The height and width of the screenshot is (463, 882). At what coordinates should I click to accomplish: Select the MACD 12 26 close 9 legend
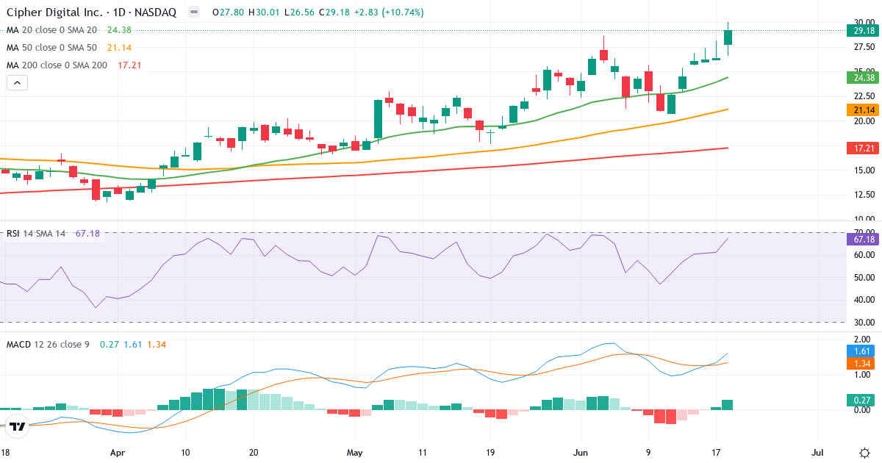48,344
